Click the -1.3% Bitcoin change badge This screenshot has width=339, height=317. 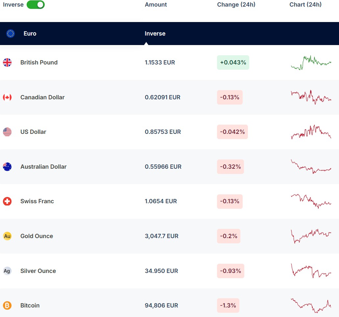[228, 305]
